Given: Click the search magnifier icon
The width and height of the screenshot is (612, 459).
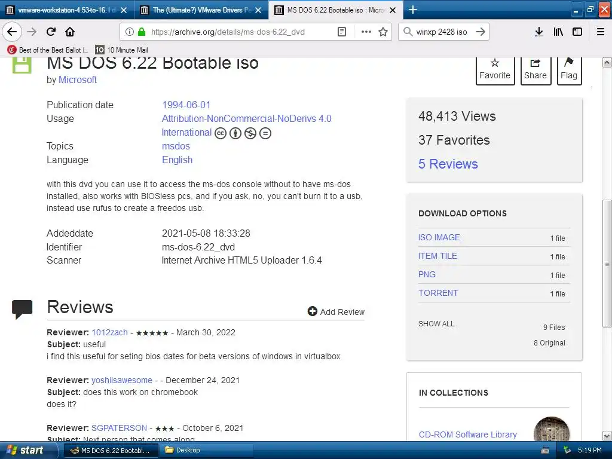Looking at the screenshot, I should pyautogui.click(x=408, y=32).
